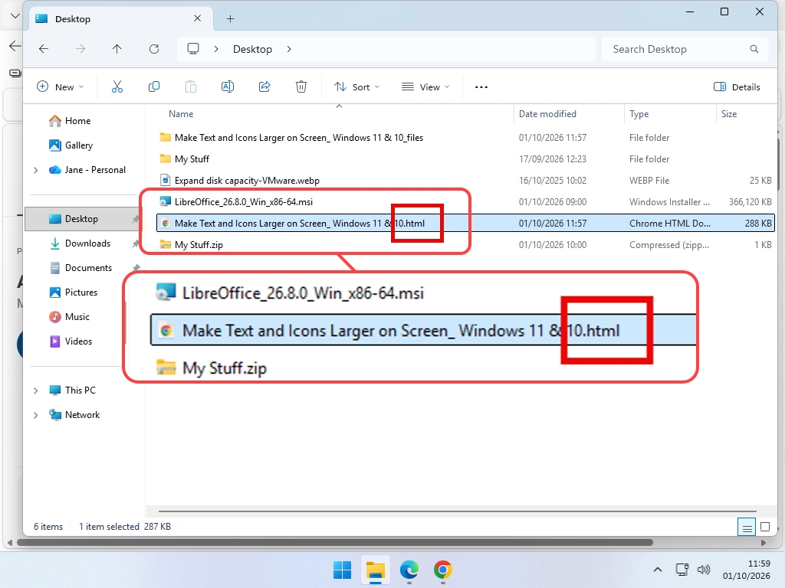The height and width of the screenshot is (588, 785).
Task: Click the horizontal scrollbar in file list
Action: 457,511
